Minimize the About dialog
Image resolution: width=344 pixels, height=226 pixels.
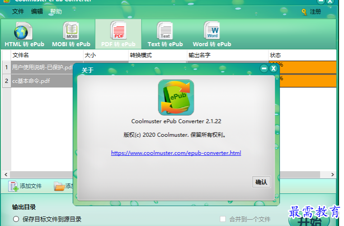264,68
